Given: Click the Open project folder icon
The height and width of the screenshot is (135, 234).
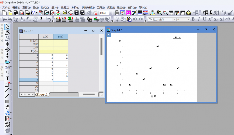Looking at the screenshot, I should [x=65, y=13].
